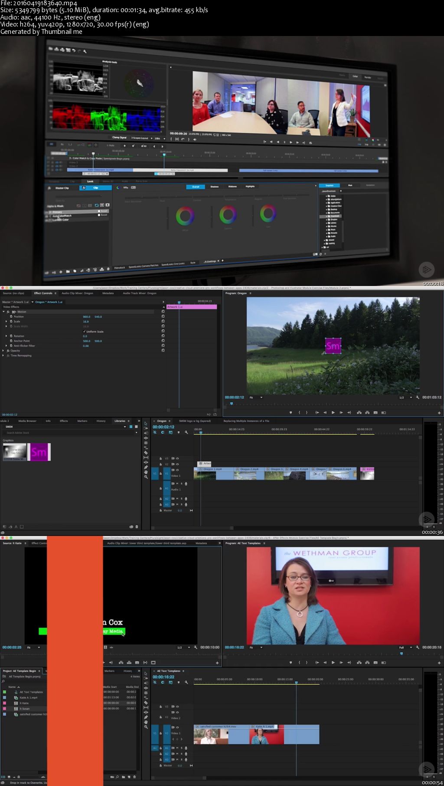Open Oregon timeline wrench display settings

click(x=186, y=432)
